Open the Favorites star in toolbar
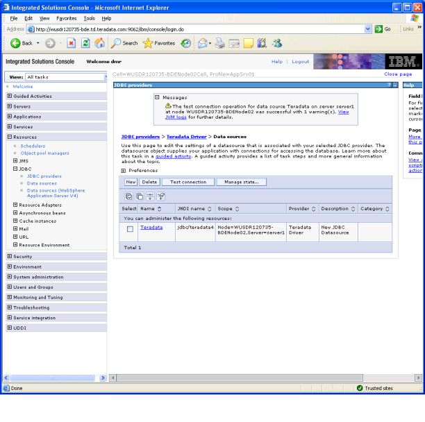Image resolution: width=425 pixels, height=422 pixels. click(159, 43)
